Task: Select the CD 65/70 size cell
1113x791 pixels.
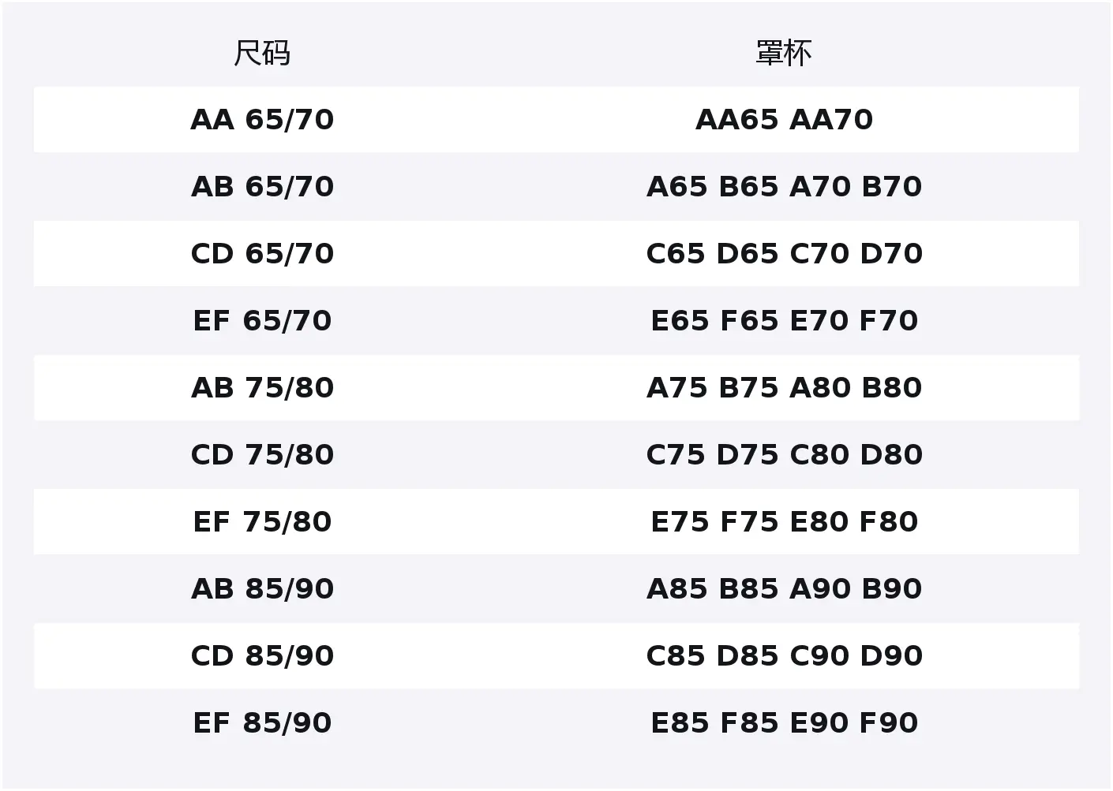Action: point(262,254)
